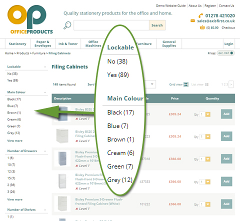Collapse the Lockable filter section
240x221 pixels.
(x=45, y=67)
